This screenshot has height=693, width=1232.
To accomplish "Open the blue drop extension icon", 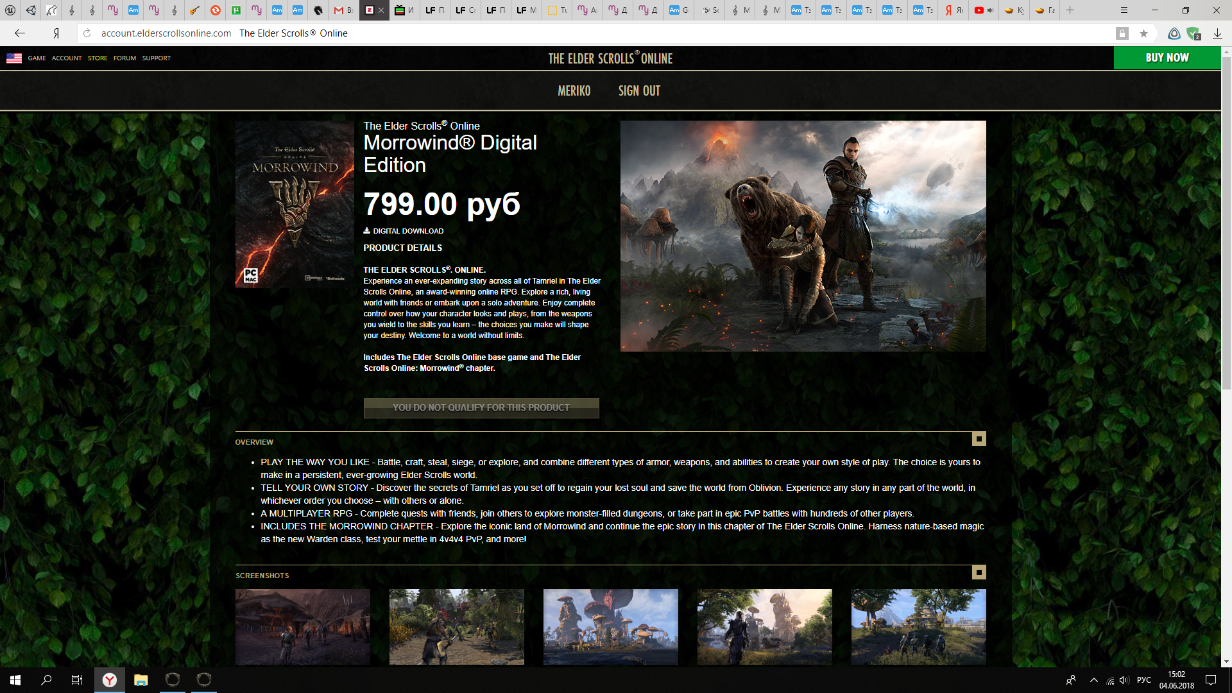I will coord(1174,33).
